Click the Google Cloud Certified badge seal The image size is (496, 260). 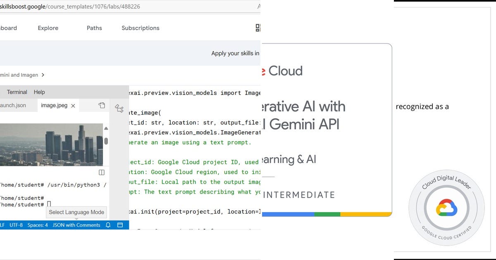446,208
